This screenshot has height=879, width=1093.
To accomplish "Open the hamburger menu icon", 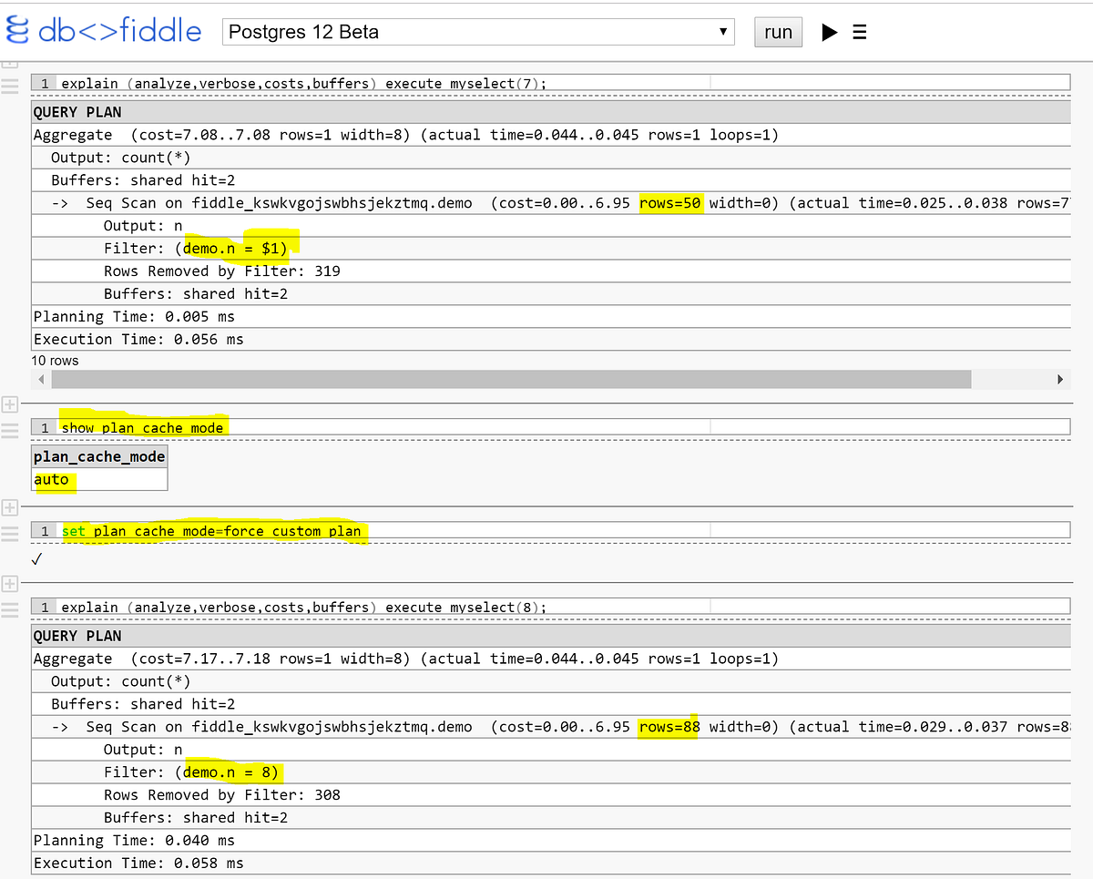I will [859, 31].
